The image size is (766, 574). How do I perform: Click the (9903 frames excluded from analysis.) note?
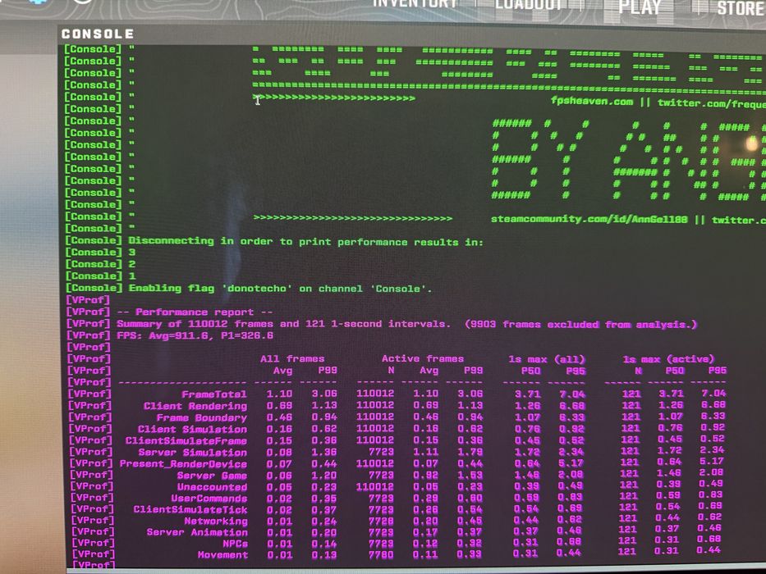pyautogui.click(x=580, y=324)
